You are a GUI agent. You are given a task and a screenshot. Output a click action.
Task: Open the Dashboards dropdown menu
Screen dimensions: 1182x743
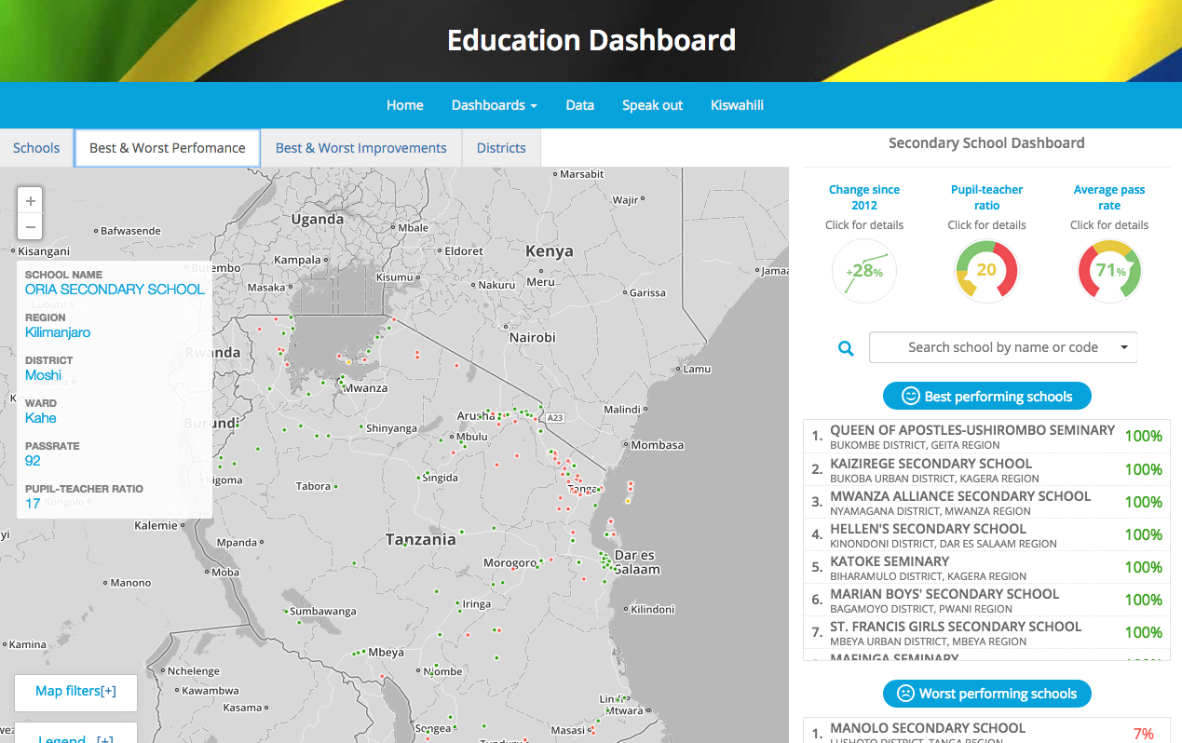495,105
